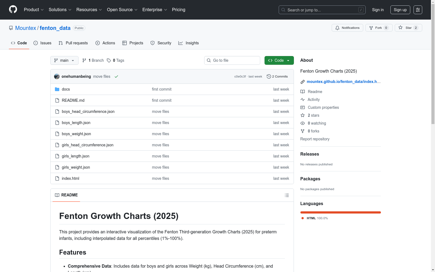435x272 pixels.
Task: Open boys_head_circumference.json file
Action: (88, 112)
